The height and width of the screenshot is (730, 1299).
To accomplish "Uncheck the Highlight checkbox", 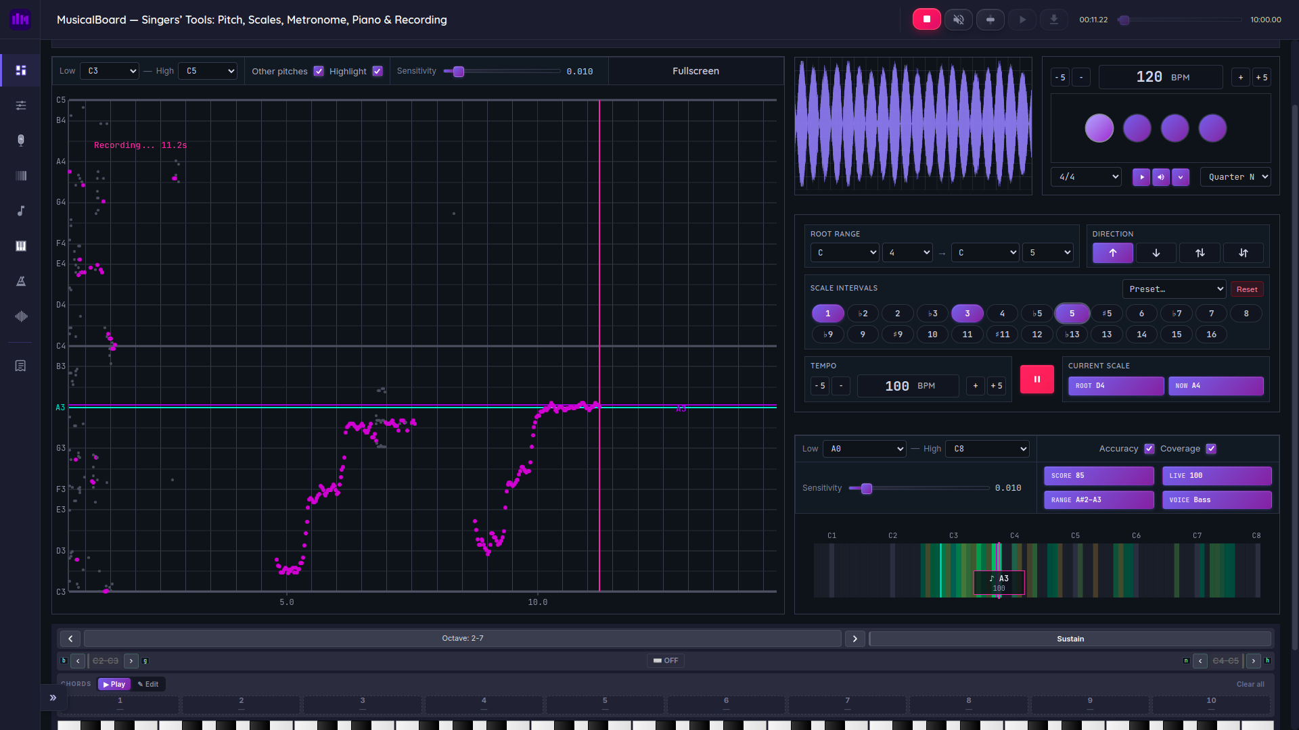I will click(x=378, y=71).
